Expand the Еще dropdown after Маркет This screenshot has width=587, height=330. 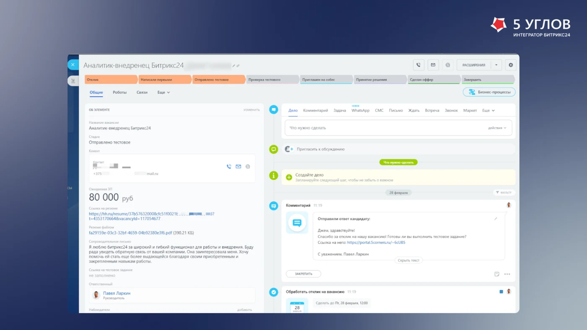(488, 111)
